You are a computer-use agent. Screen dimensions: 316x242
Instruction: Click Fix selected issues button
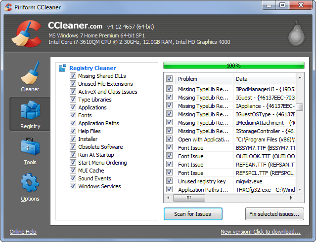[274, 214]
